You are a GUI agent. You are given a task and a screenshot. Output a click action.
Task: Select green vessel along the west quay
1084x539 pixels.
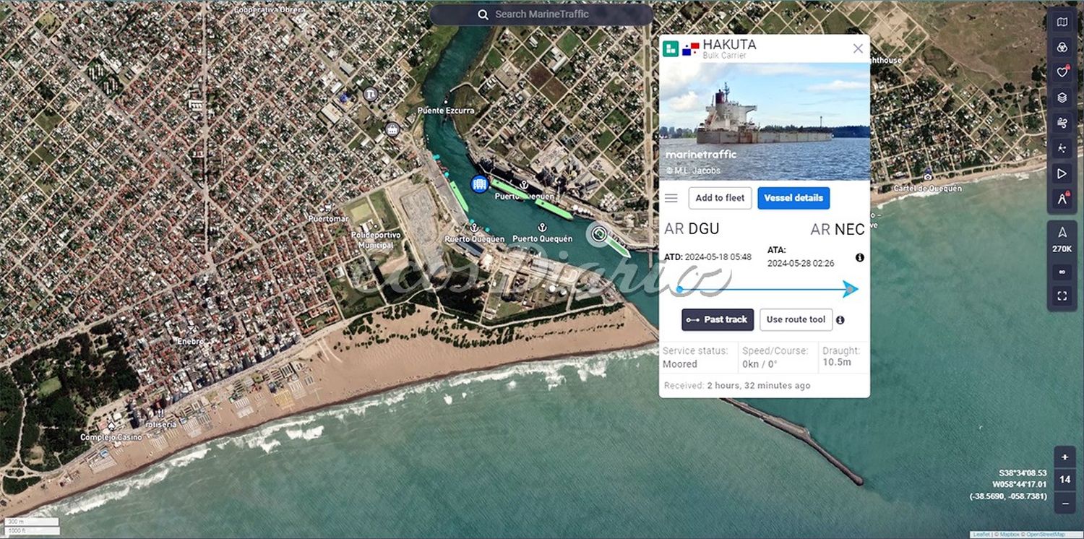pyautogui.click(x=458, y=198)
